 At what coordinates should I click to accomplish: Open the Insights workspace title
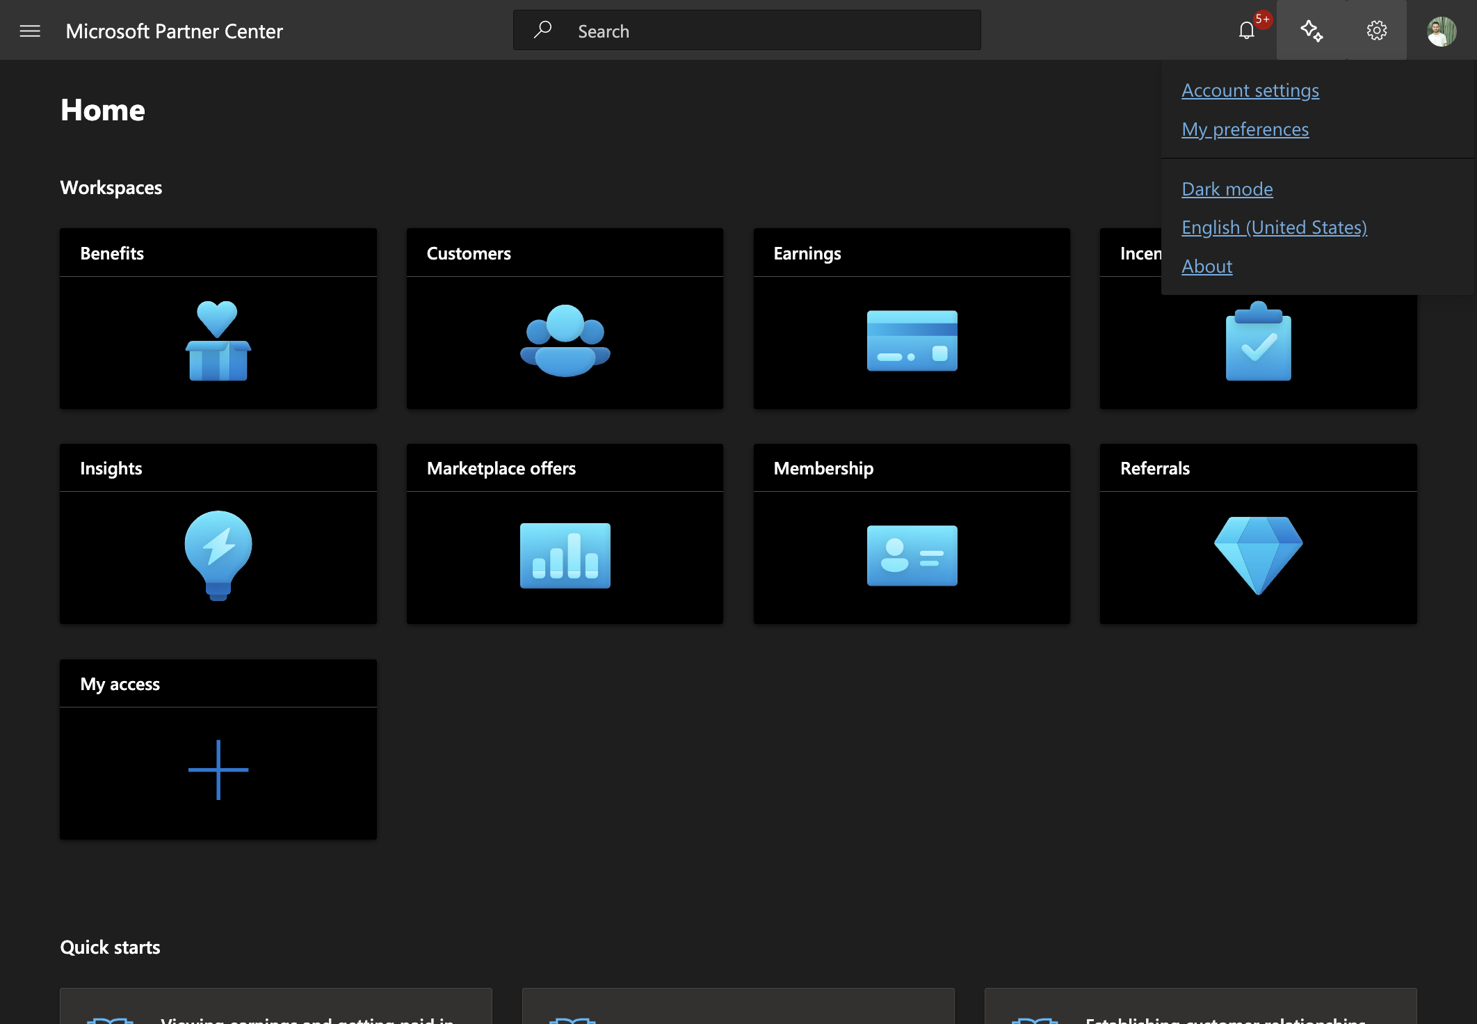(111, 468)
